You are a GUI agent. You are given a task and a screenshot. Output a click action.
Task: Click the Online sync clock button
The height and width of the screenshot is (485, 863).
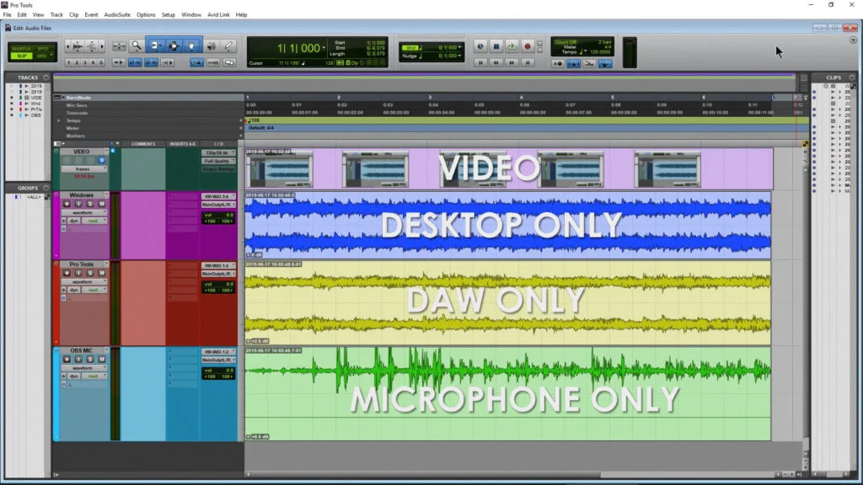(480, 47)
